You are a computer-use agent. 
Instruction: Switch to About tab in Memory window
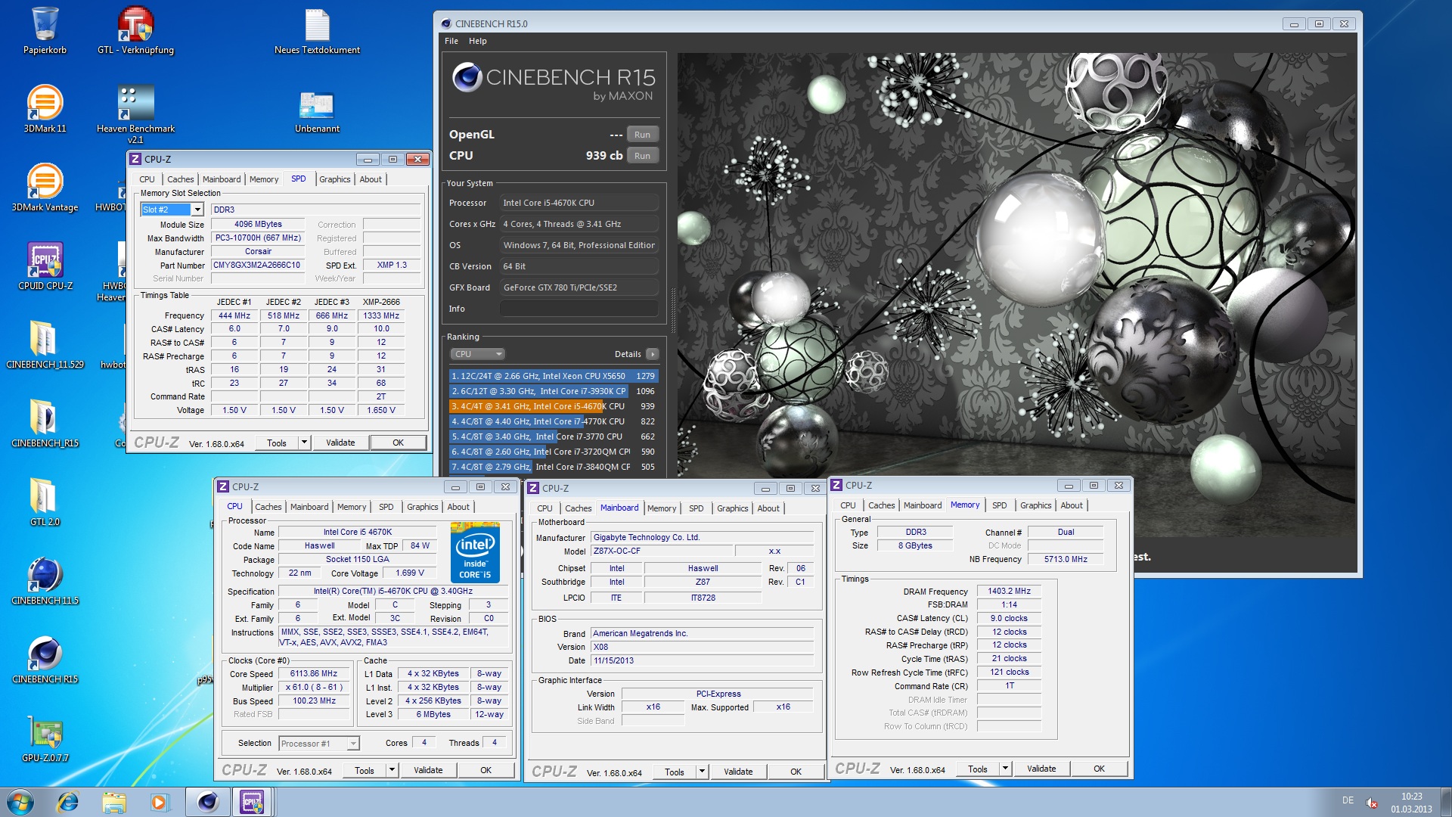coord(1071,505)
